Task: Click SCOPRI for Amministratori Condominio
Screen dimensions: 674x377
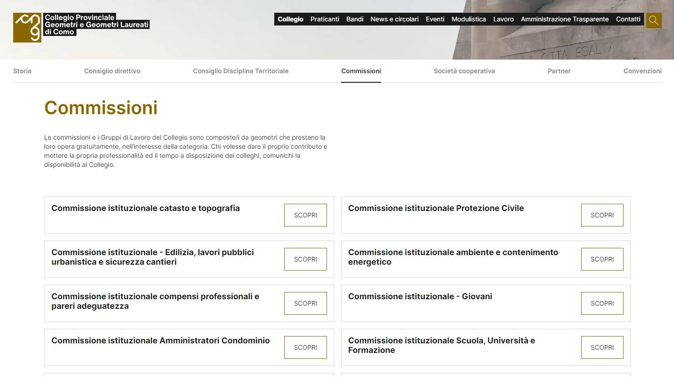Action: click(306, 347)
